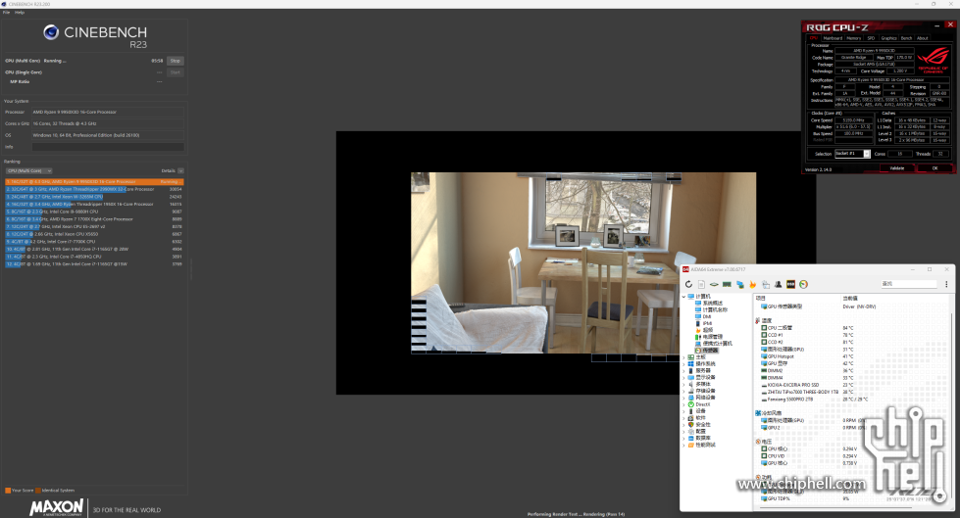
Task: Select the Xeon W-3265M ranking row
Action: [94, 196]
